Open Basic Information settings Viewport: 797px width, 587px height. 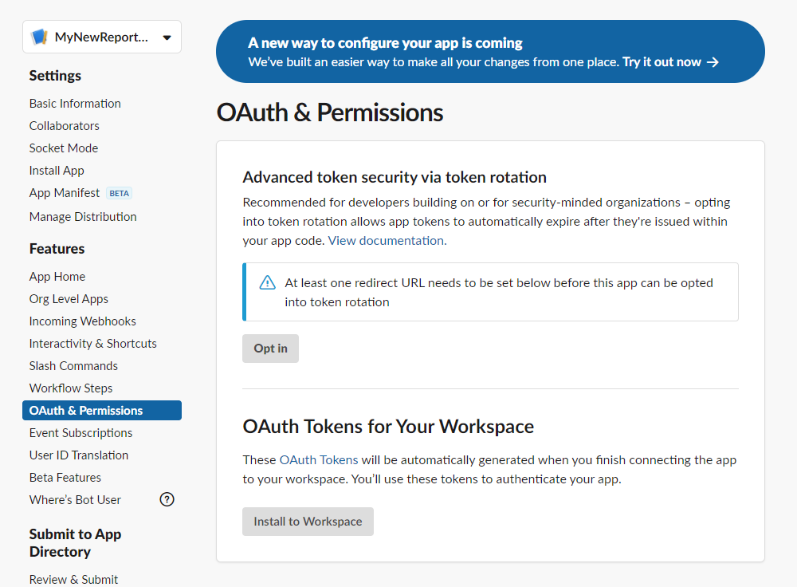click(75, 103)
